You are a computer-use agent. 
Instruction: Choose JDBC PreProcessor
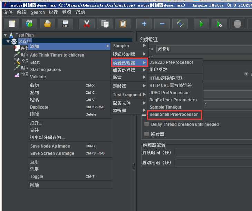175,93
